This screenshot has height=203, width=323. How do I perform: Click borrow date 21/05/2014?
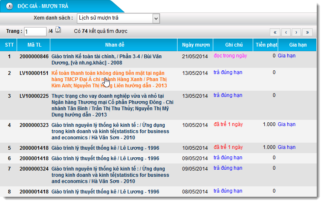195,57
